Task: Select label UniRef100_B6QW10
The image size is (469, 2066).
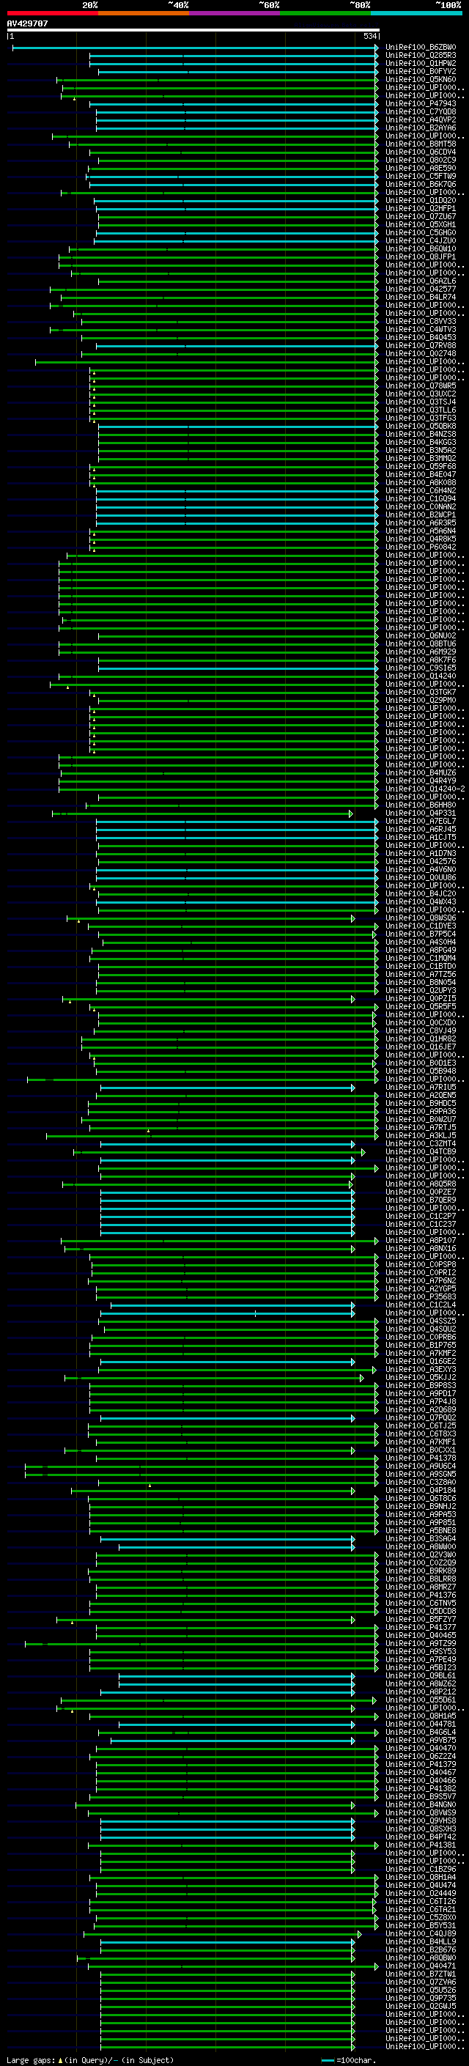Action: [421, 249]
